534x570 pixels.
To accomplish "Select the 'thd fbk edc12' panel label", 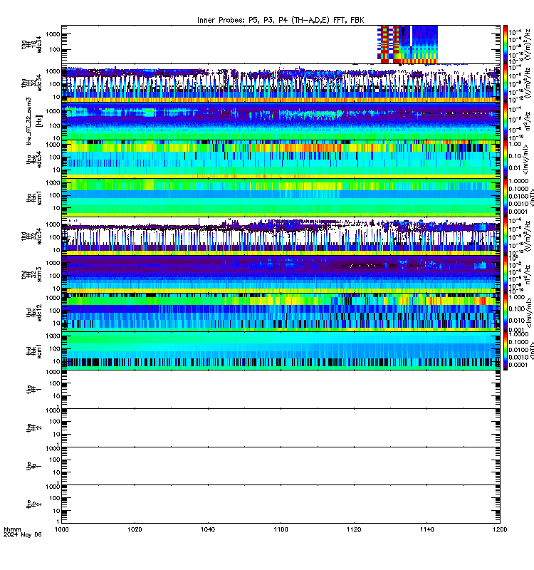I will click(x=34, y=313).
